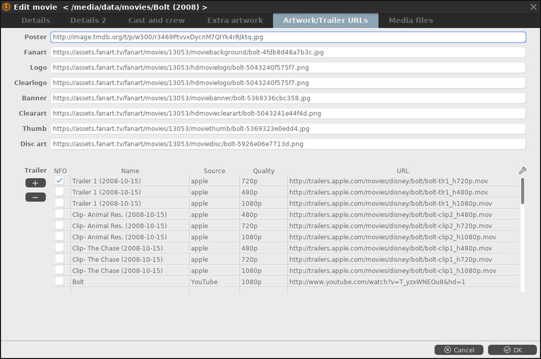Check NFO box for YouTube Bolt trailer

tap(60, 282)
